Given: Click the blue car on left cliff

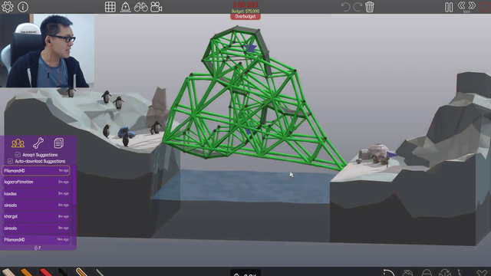Looking at the screenshot, I should [126, 133].
